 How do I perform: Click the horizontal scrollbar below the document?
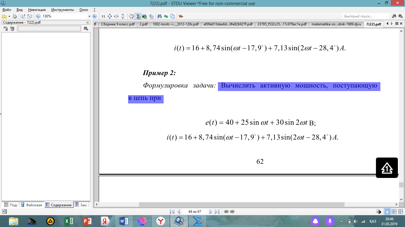point(242,204)
